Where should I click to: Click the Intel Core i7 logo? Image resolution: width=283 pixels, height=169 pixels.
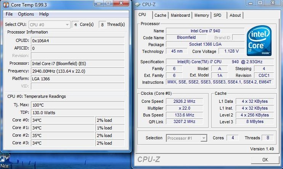pyautogui.click(x=259, y=40)
